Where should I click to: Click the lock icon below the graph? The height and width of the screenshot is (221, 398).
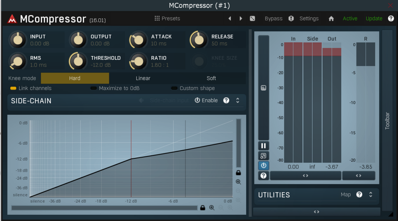pos(202,208)
